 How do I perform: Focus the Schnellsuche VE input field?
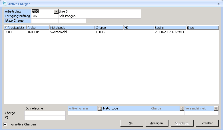click(x=45, y=117)
